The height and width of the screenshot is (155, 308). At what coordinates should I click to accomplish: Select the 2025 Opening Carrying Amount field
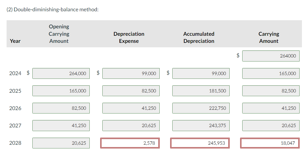tap(61, 91)
